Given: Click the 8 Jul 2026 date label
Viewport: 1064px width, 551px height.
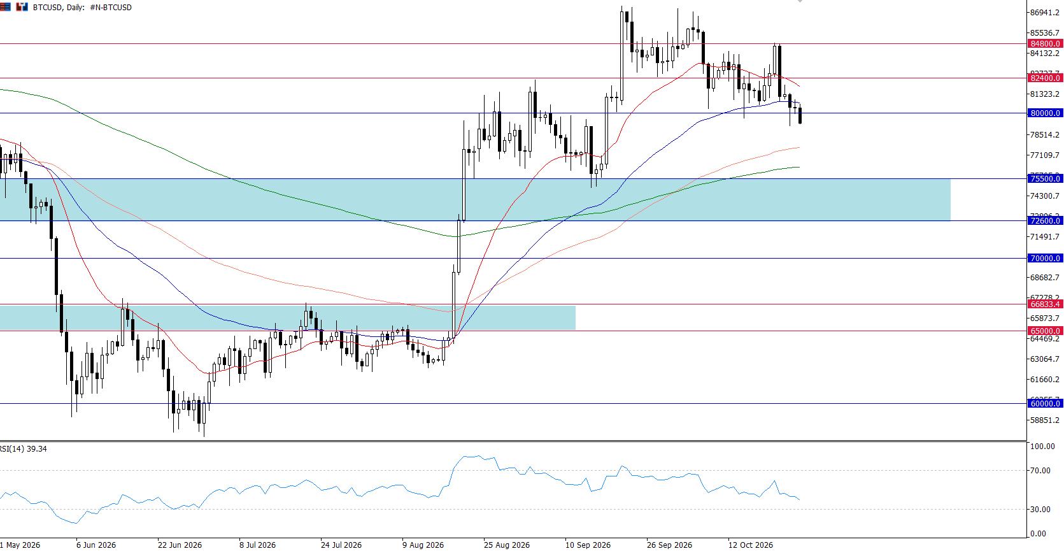Looking at the screenshot, I should coord(258,545).
